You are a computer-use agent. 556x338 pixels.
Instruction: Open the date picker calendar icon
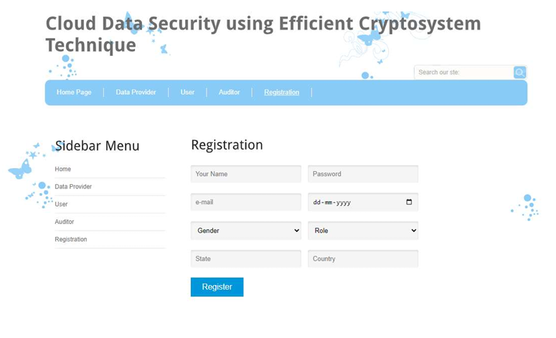409,202
